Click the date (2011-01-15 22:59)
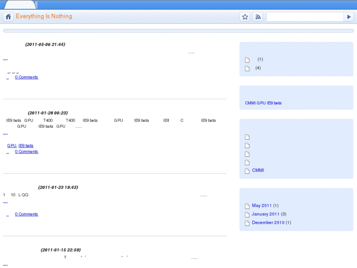 tap(61, 249)
